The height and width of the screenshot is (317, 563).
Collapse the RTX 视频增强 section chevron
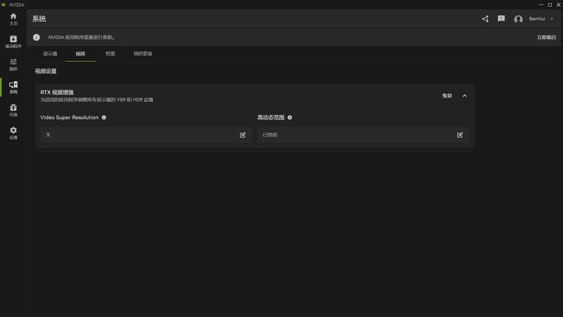tap(465, 96)
